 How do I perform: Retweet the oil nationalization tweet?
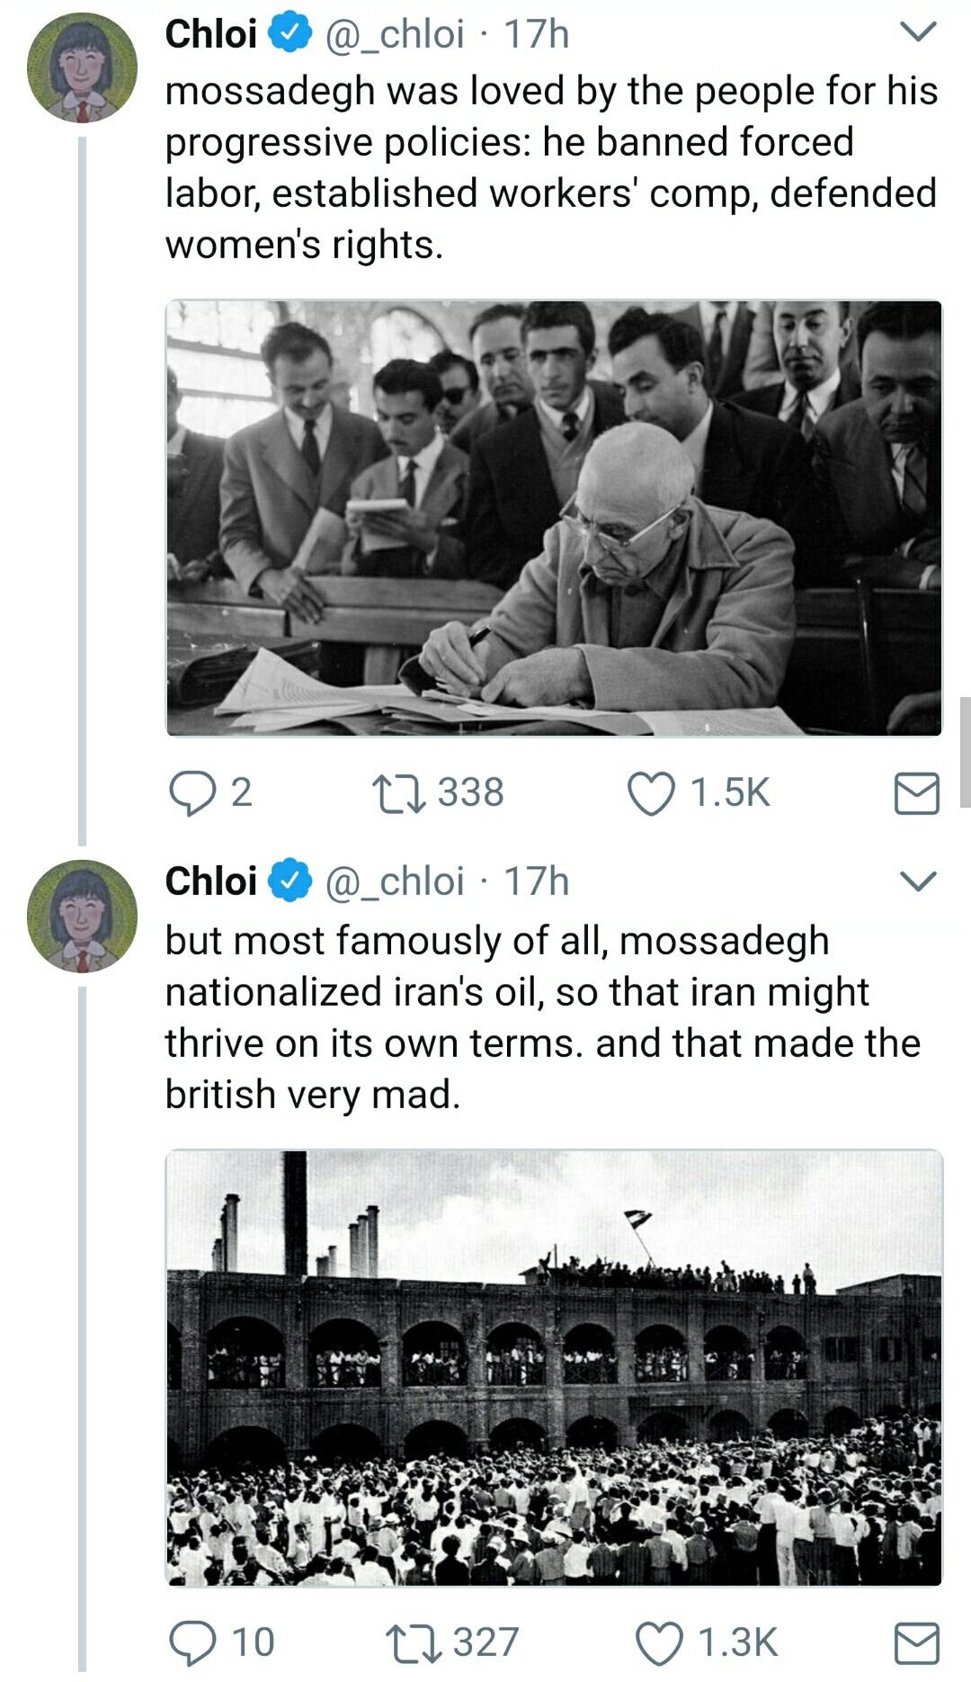tap(412, 1642)
